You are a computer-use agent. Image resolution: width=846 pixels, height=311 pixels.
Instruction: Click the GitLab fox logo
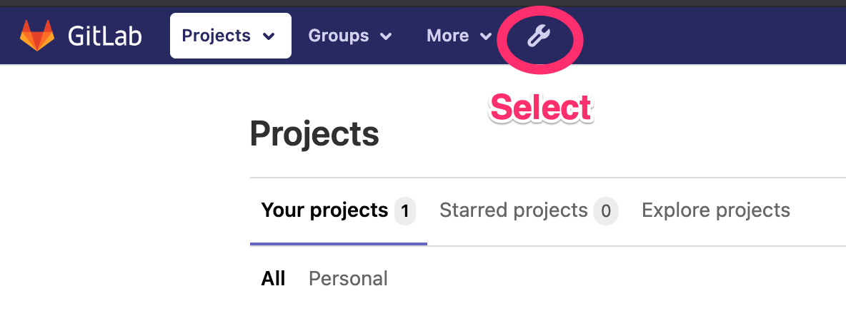pyautogui.click(x=37, y=36)
